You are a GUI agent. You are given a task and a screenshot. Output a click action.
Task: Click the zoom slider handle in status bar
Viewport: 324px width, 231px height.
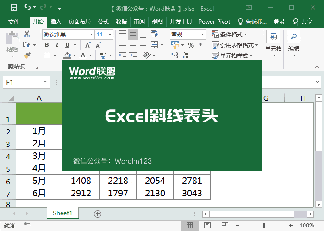[x=264, y=225]
